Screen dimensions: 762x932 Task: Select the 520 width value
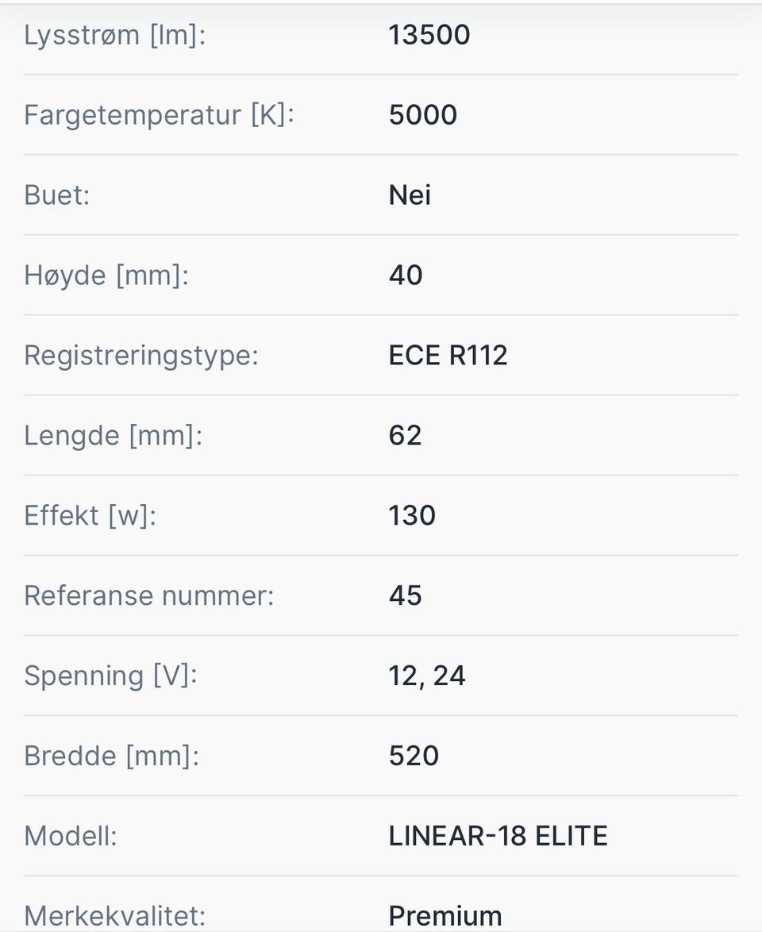[414, 757]
